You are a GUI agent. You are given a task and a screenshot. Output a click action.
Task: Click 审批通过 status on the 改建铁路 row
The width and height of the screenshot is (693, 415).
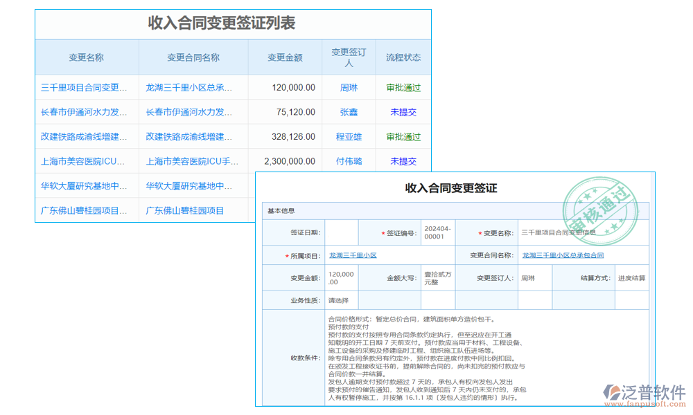point(404,136)
